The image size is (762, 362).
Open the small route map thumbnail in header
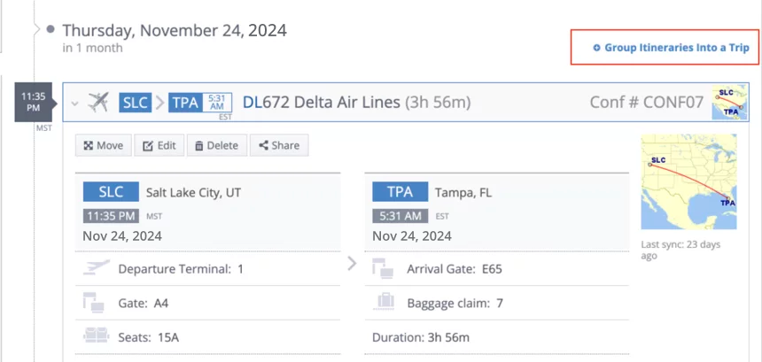pos(729,103)
